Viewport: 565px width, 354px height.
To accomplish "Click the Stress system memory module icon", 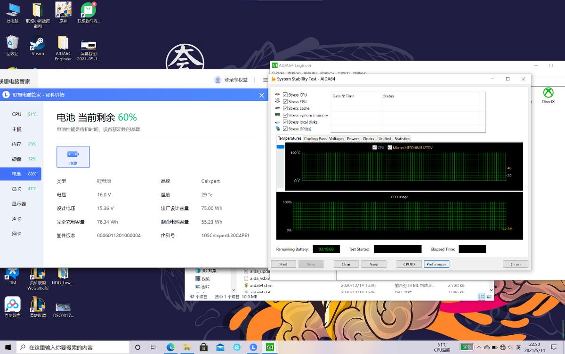I will [x=278, y=115].
